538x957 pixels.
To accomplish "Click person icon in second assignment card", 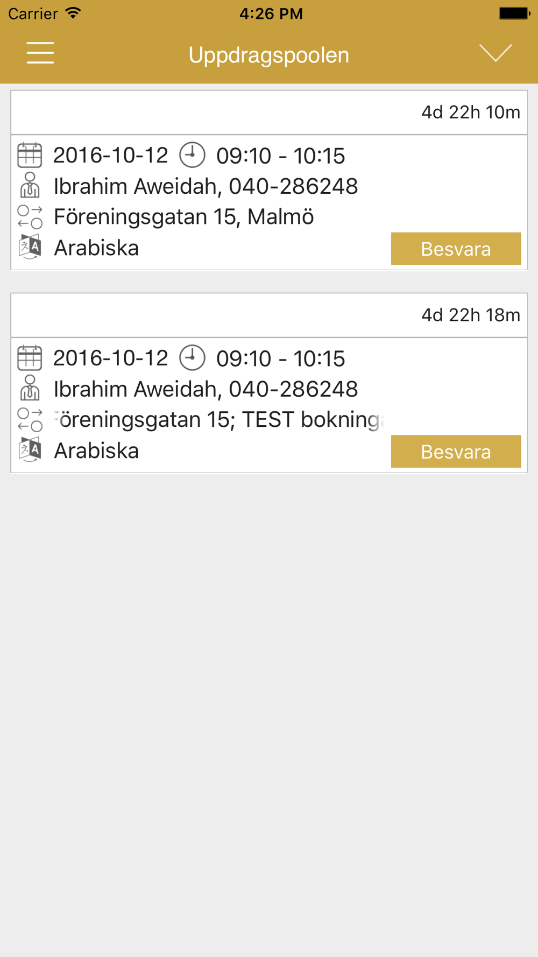I will [30, 388].
